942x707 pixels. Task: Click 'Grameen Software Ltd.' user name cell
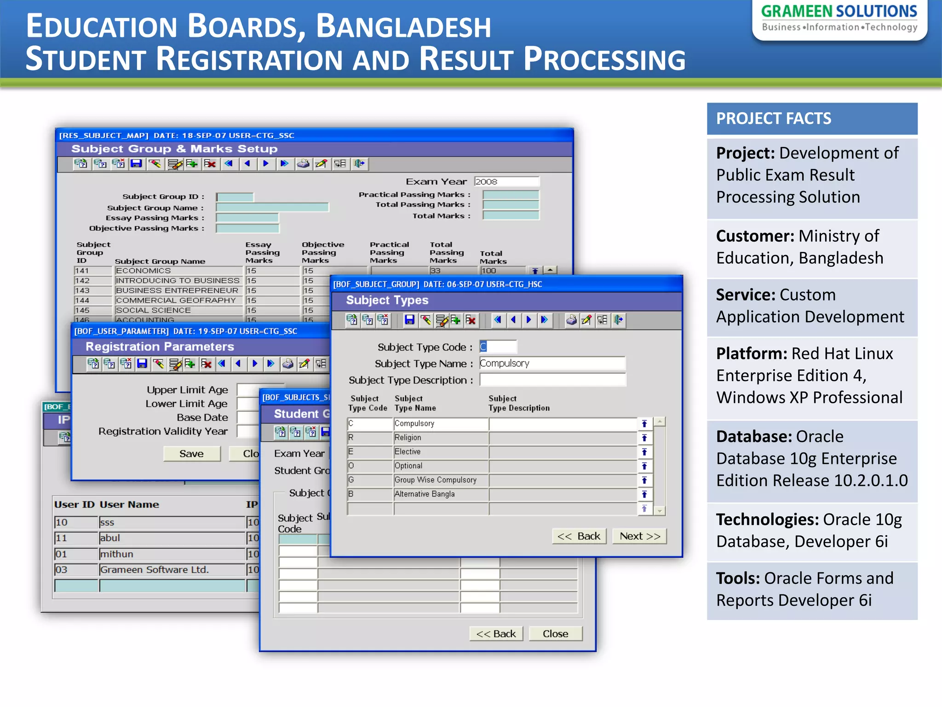pyautogui.click(x=172, y=570)
